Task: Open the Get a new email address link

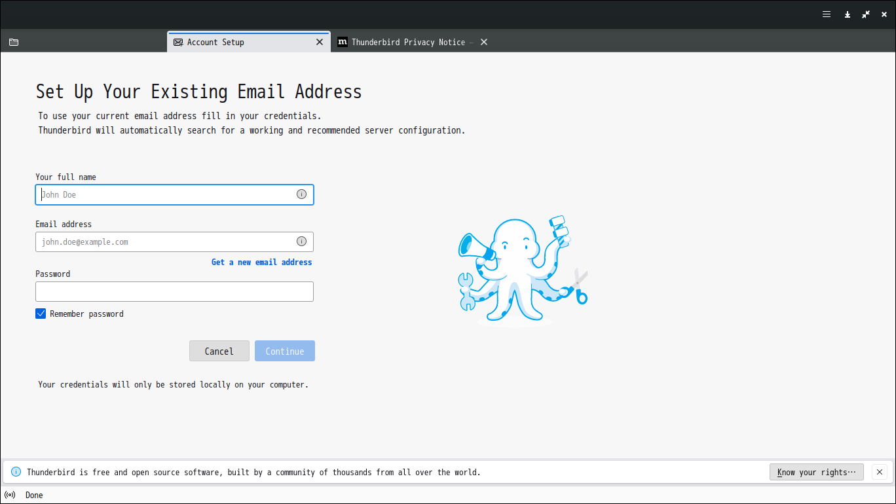Action: [261, 262]
